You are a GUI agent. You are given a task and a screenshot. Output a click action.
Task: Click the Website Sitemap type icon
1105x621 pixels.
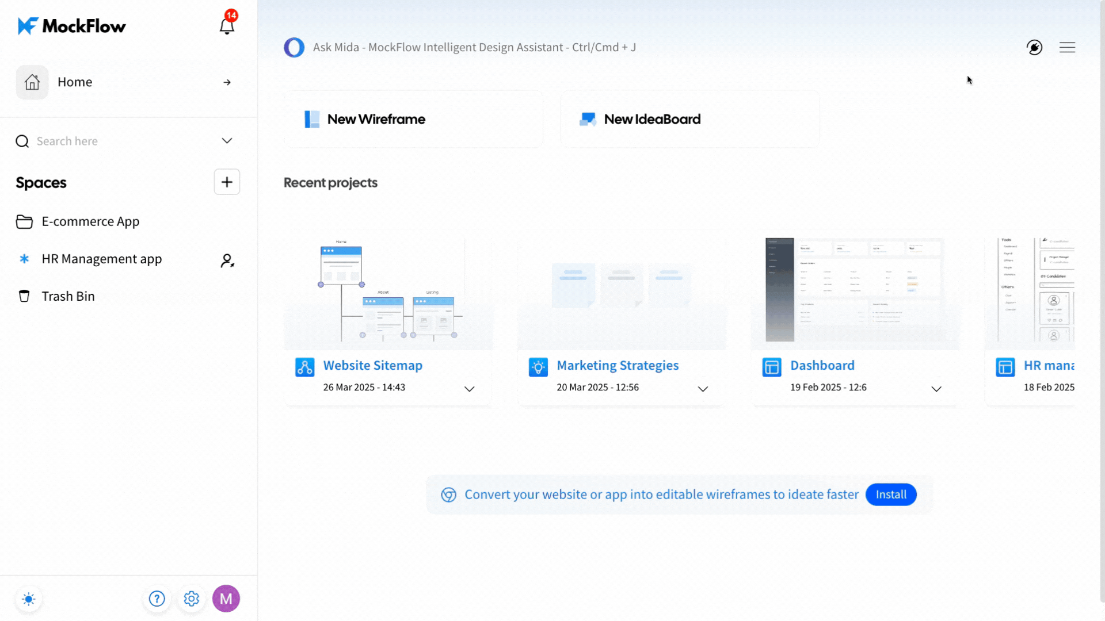click(x=305, y=367)
